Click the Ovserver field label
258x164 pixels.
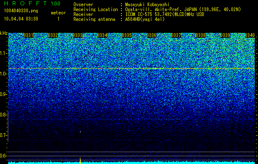coord(83,5)
